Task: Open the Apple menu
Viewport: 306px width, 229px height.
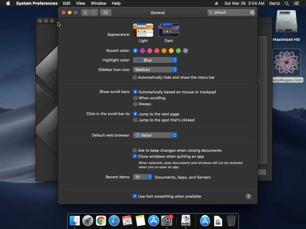Action: (8, 3)
